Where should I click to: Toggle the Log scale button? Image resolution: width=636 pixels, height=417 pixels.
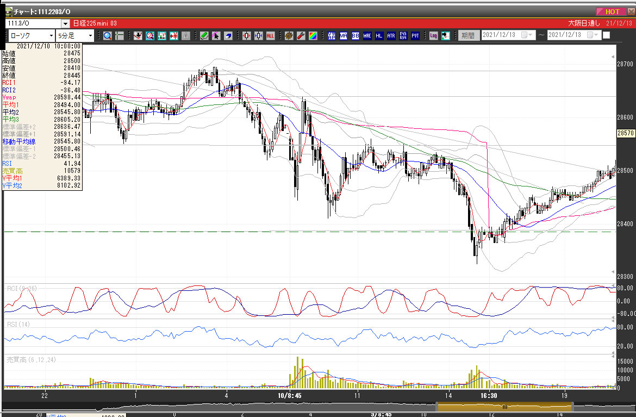click(433, 36)
